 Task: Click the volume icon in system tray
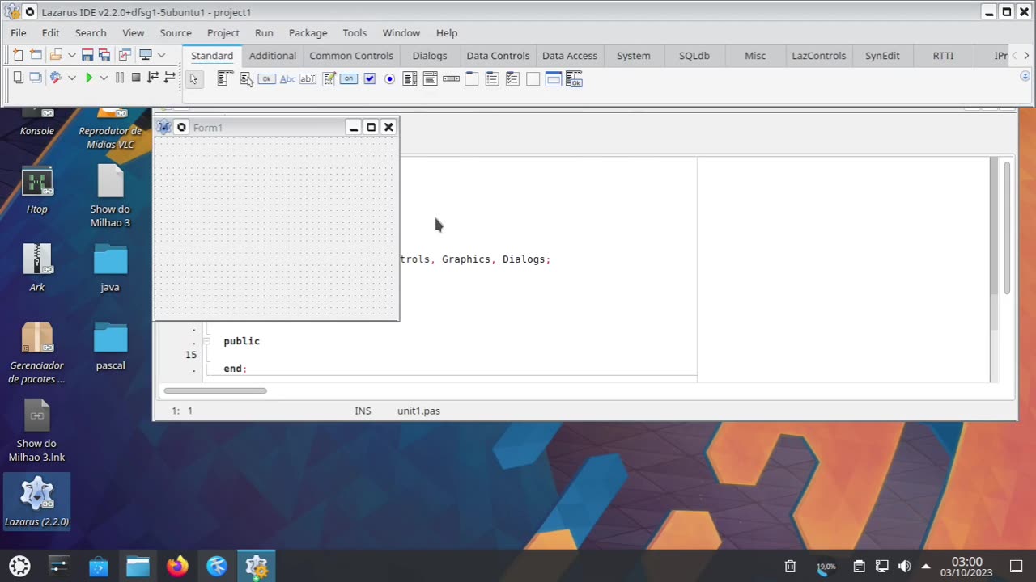pyautogui.click(x=904, y=566)
